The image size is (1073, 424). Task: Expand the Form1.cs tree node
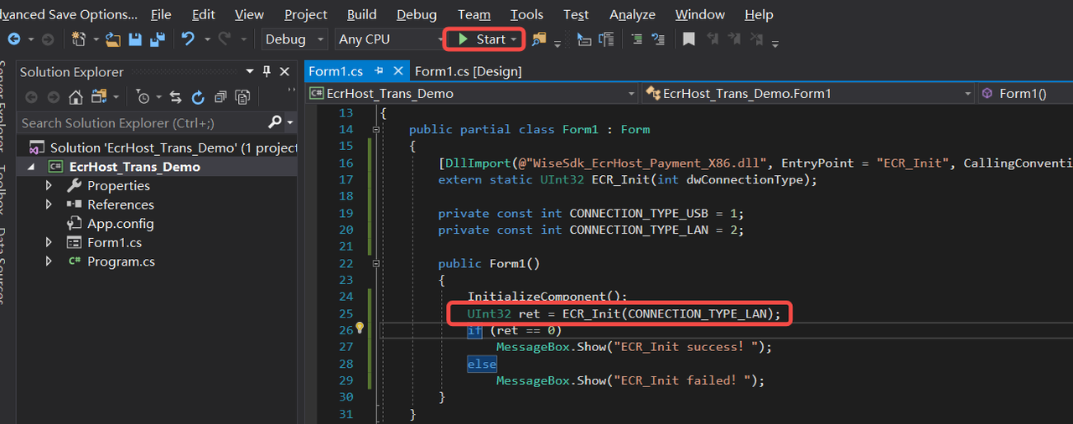(x=49, y=243)
